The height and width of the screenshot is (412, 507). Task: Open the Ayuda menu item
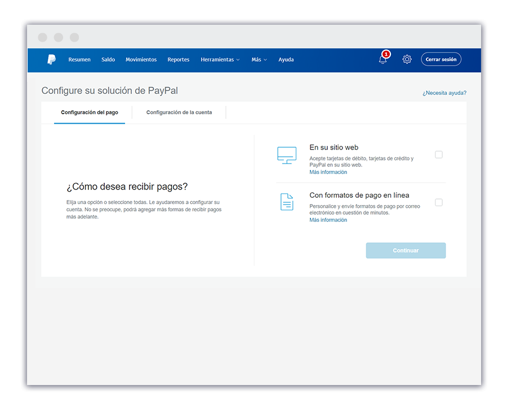pos(286,60)
